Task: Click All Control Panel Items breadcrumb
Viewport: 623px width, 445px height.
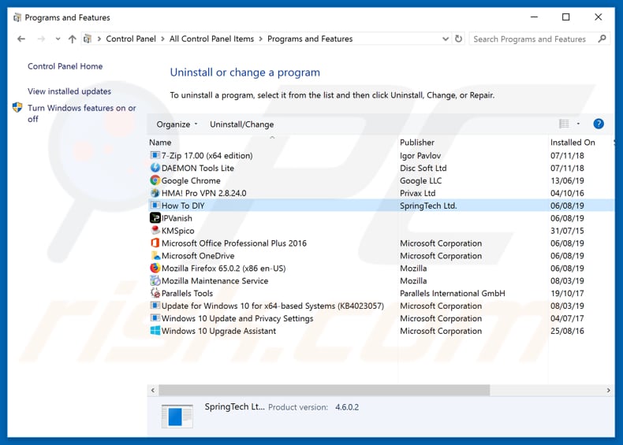Action: (211, 39)
